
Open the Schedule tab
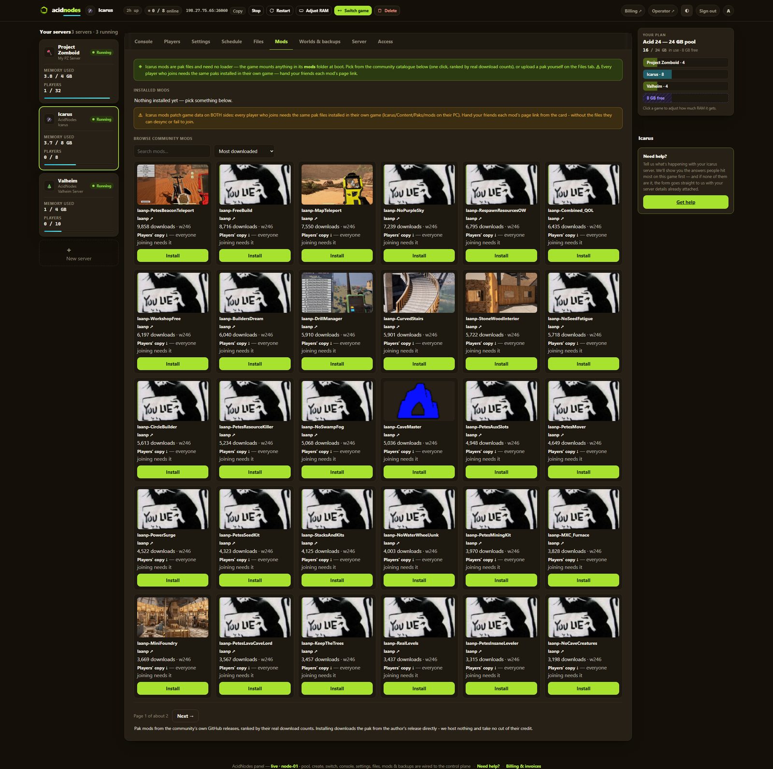tap(231, 42)
